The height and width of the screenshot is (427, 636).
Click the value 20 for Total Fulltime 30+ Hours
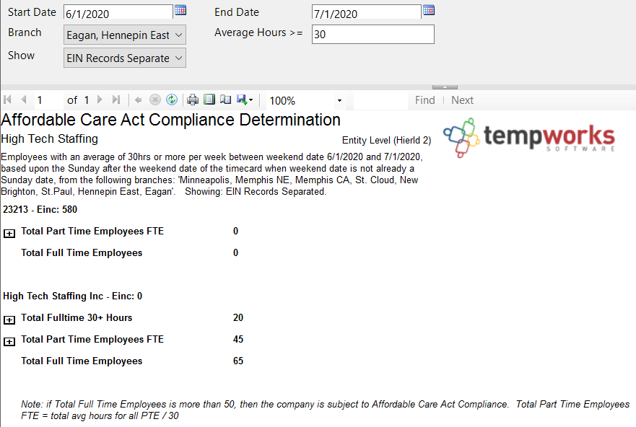238,317
